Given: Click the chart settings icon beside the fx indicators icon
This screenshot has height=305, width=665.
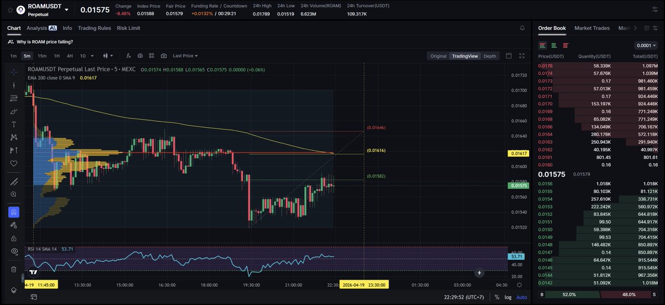Looking at the screenshot, I should 140,56.
